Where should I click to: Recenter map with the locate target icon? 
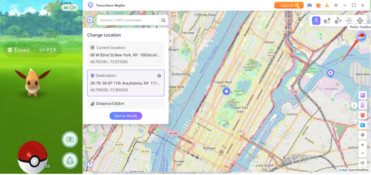click(x=363, y=135)
